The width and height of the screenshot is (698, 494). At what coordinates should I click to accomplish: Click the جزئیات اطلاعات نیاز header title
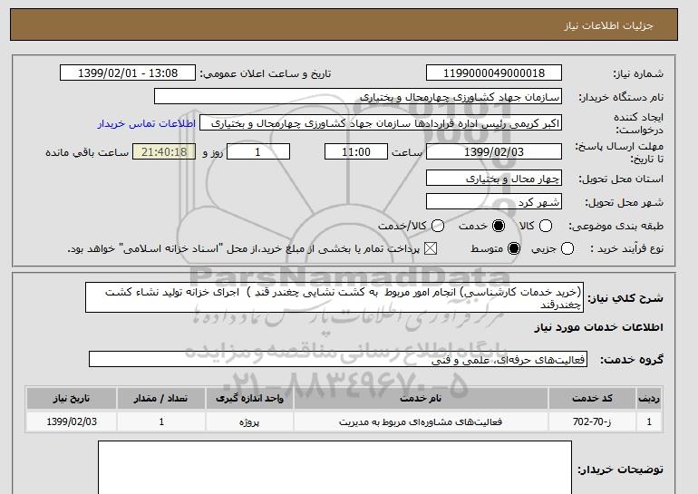[x=608, y=25]
